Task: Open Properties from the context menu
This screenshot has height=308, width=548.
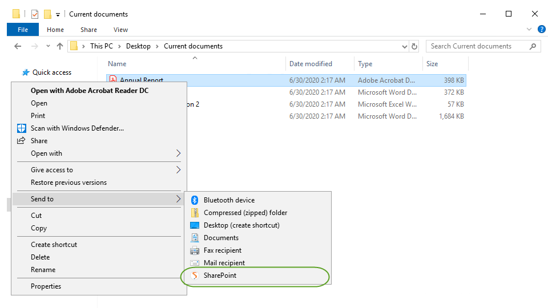Action: [99, 286]
